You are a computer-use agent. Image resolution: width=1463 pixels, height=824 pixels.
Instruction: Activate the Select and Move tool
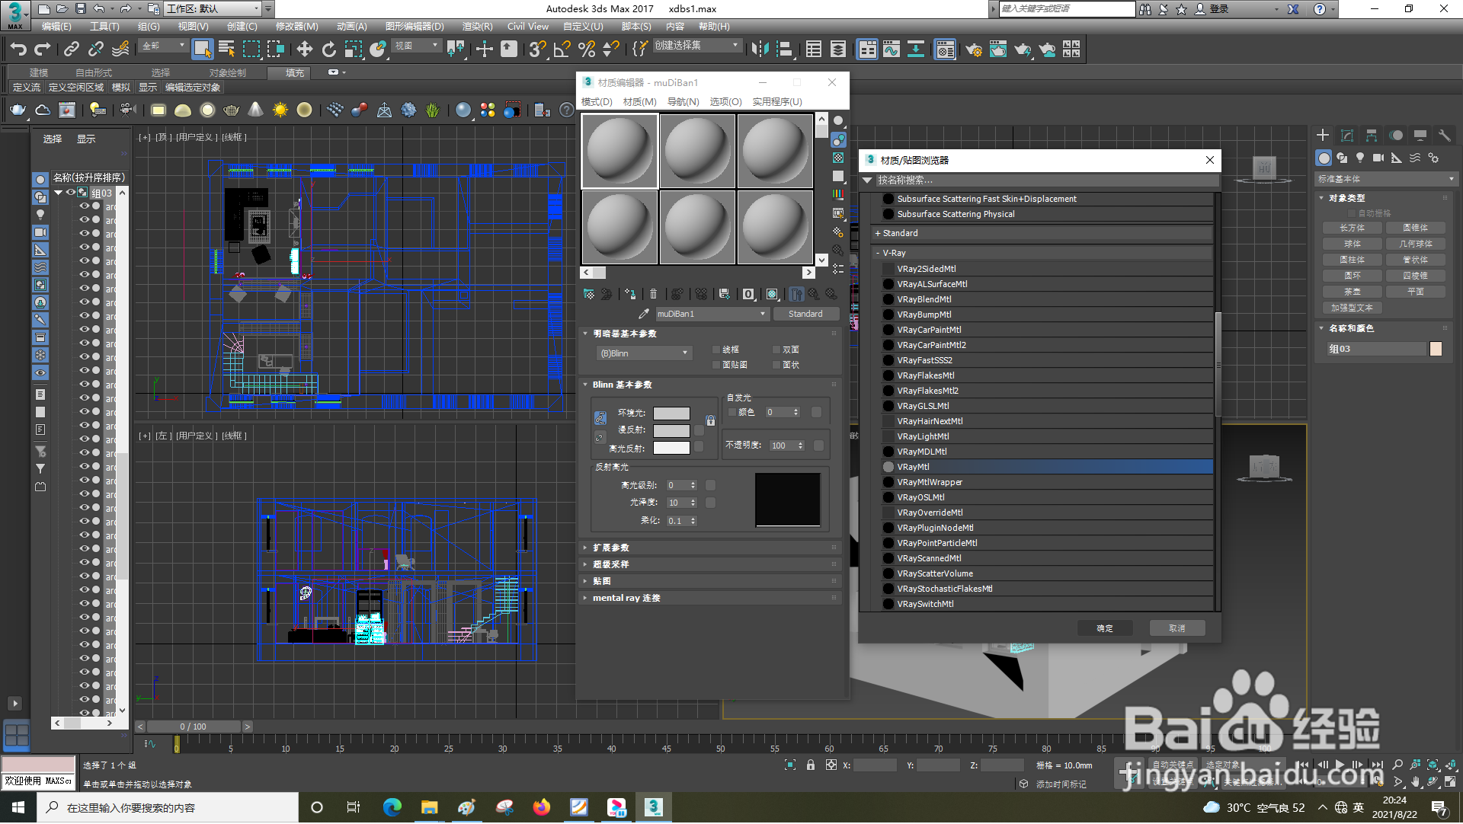coord(304,50)
